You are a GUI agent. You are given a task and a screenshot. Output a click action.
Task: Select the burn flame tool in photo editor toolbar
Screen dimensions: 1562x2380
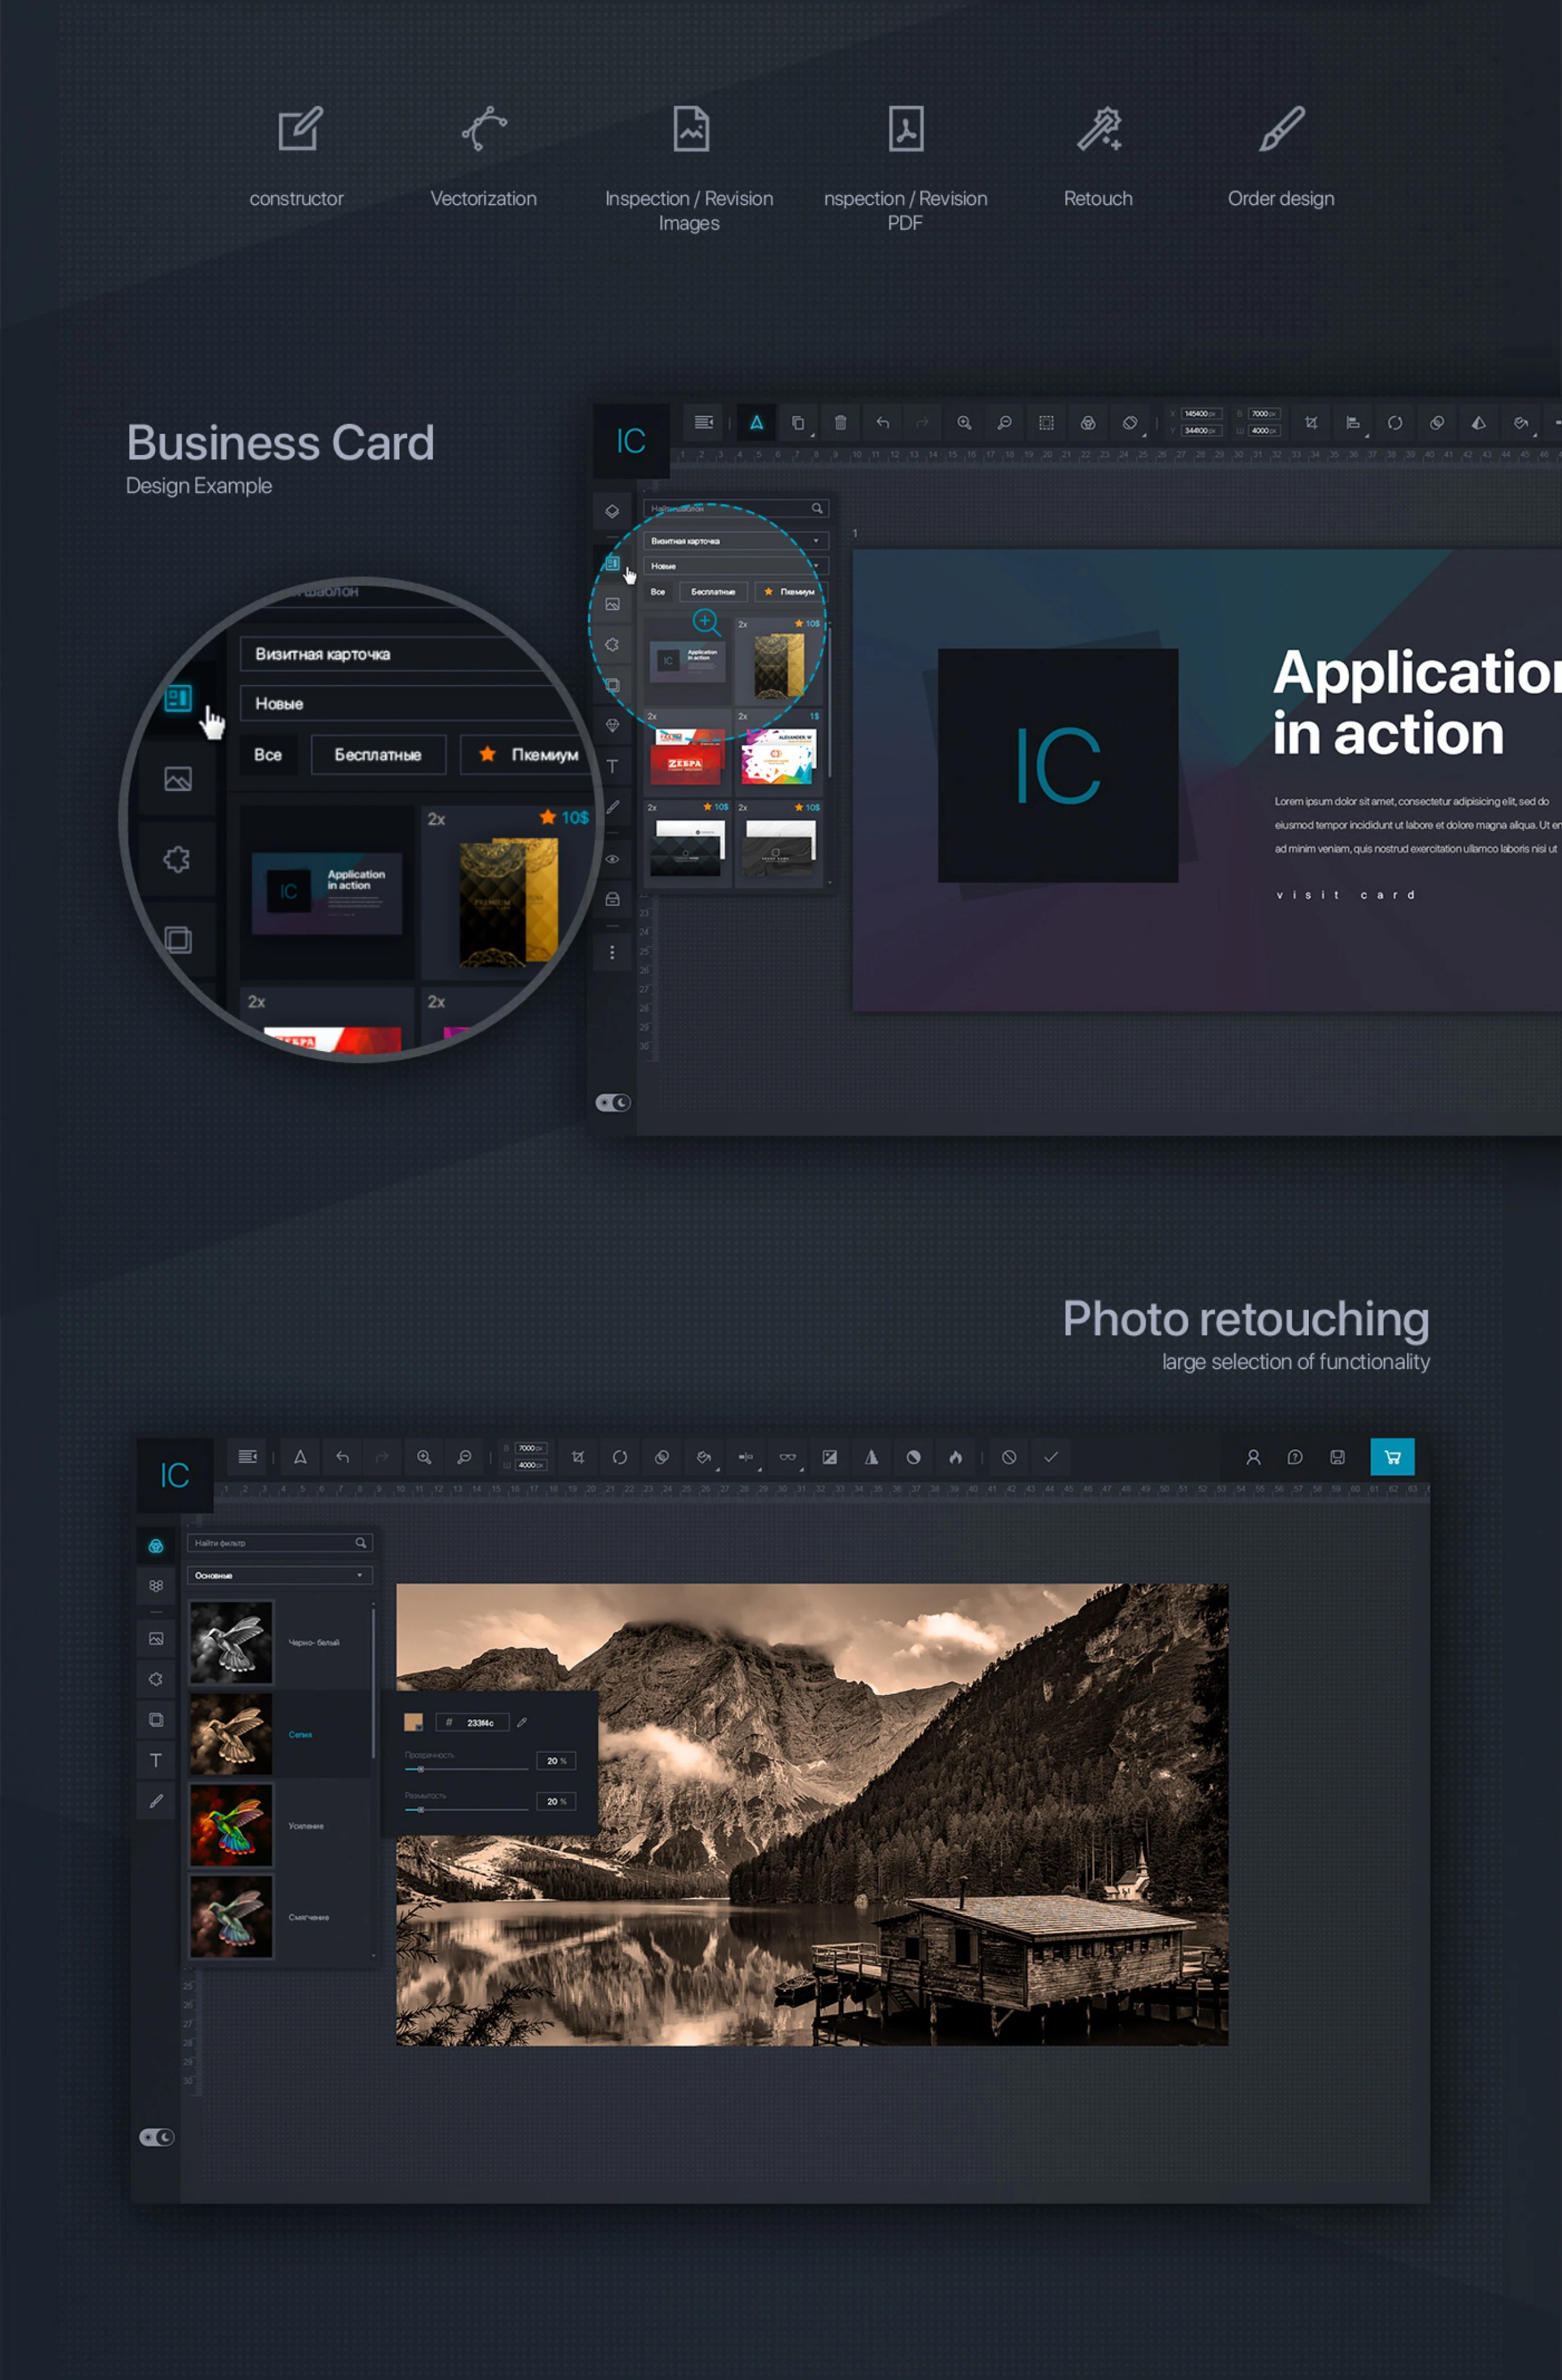956,1457
